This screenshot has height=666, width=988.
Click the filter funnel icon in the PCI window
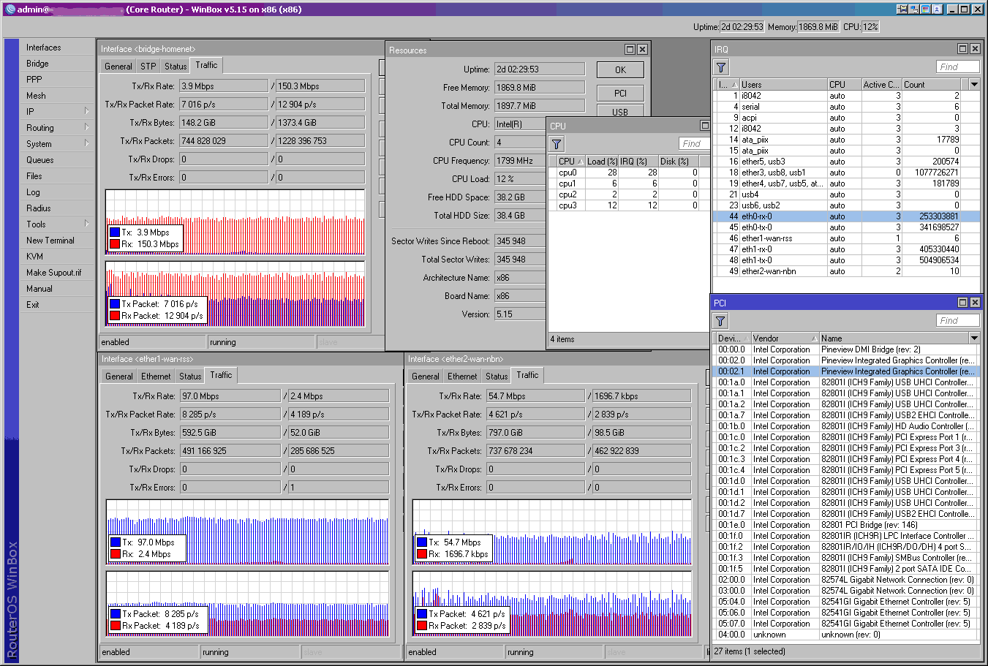click(x=720, y=320)
